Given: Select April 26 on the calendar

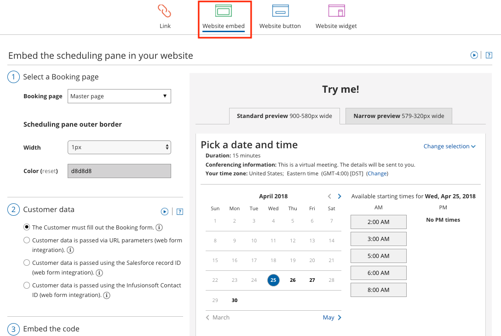Looking at the screenshot, I should [x=293, y=280].
